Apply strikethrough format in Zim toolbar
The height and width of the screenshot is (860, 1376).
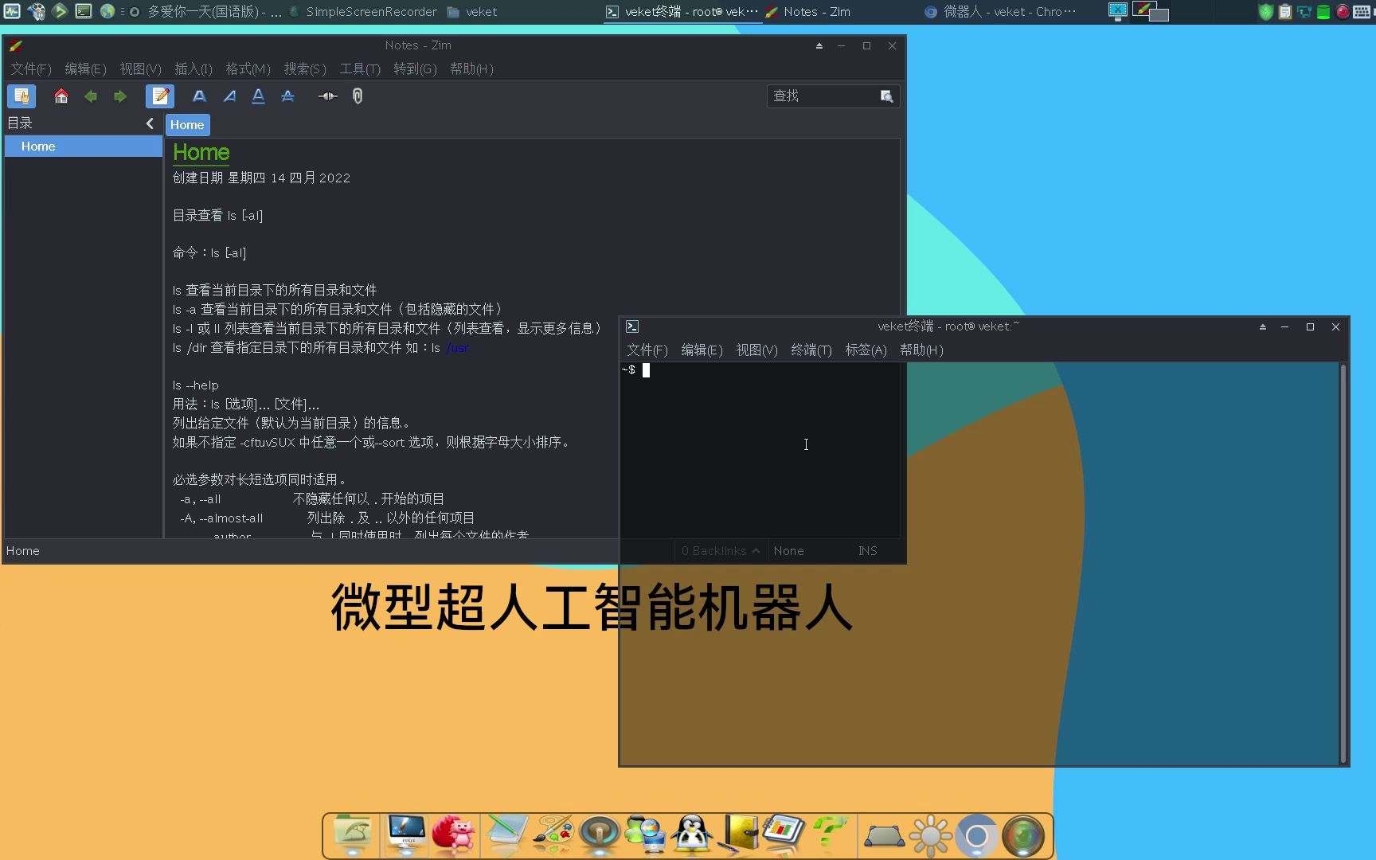pos(288,96)
